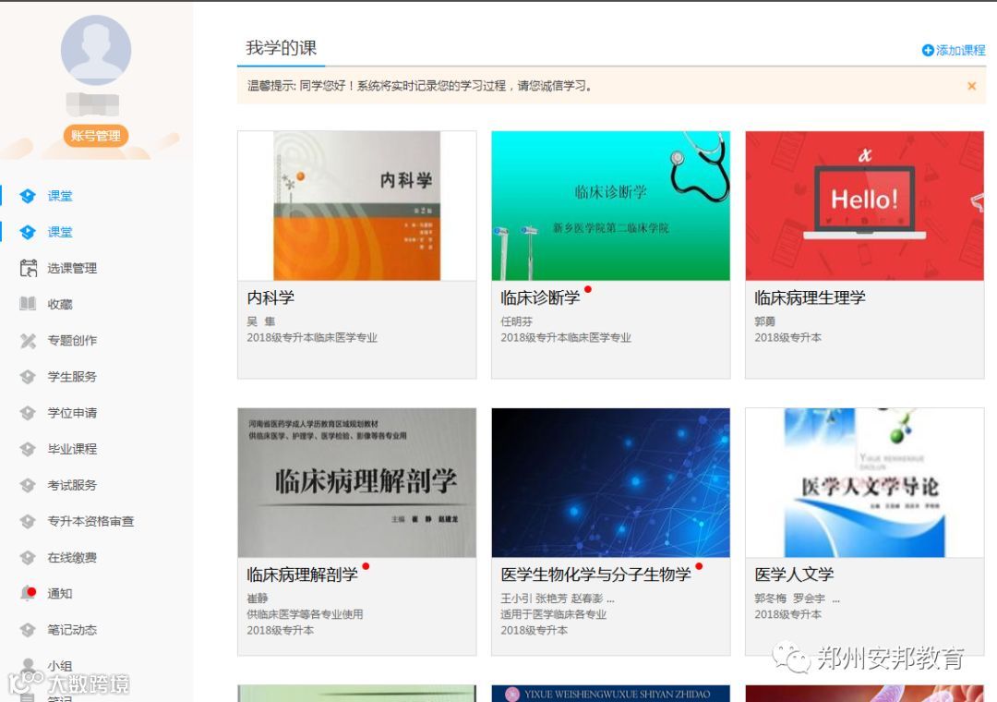The height and width of the screenshot is (702, 997).
Task: Click the 学生服务 sidebar icon
Action: pyautogui.click(x=28, y=377)
